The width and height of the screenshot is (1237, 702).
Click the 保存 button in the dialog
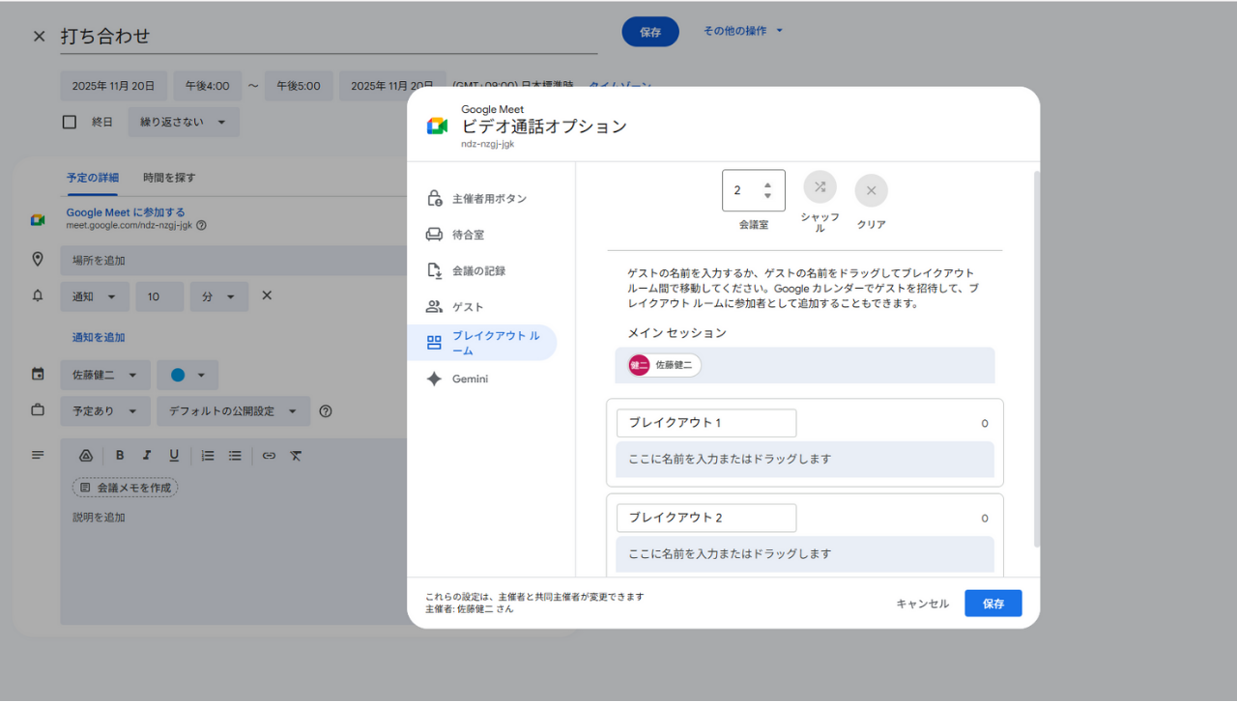coord(992,604)
